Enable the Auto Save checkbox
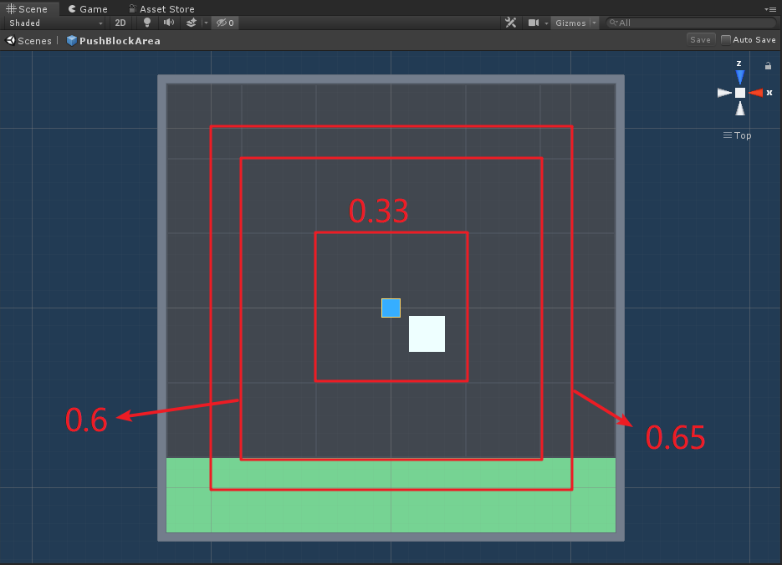This screenshot has height=565, width=782. tap(726, 40)
